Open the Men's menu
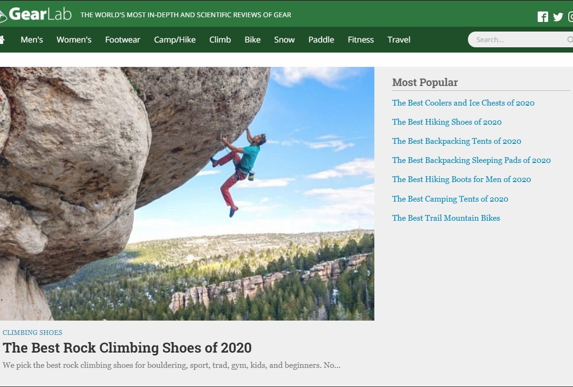This screenshot has width=573, height=387. point(32,40)
